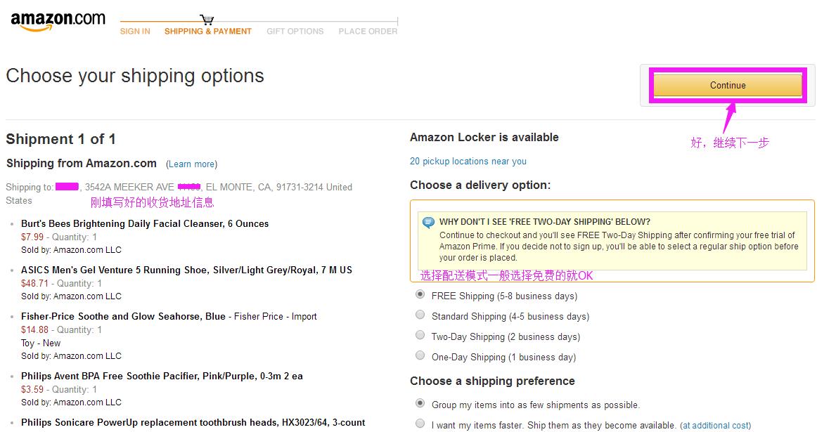This screenshot has height=432, width=817.
Task: Select ship items faster as available option
Action: coord(420,424)
